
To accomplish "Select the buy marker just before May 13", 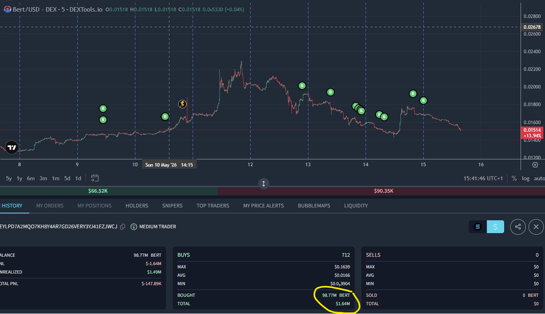I will [302, 85].
